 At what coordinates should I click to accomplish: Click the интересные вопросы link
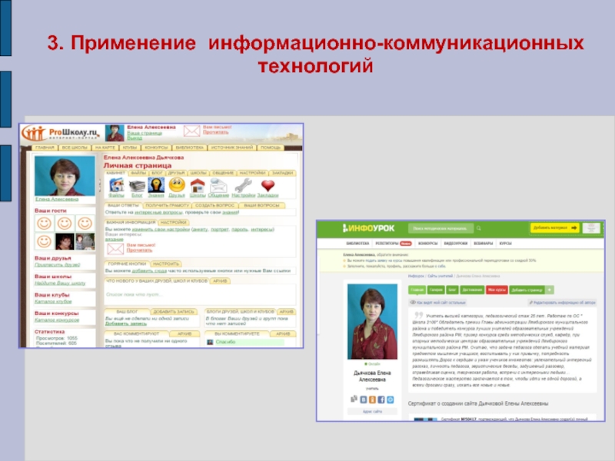coord(158,213)
